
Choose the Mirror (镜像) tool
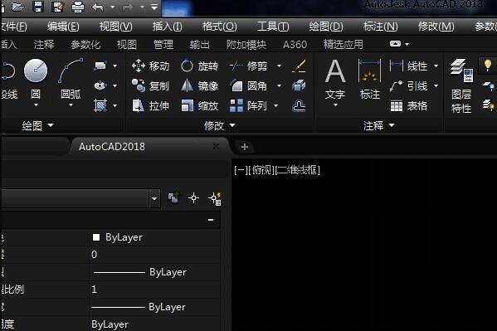click(x=200, y=85)
